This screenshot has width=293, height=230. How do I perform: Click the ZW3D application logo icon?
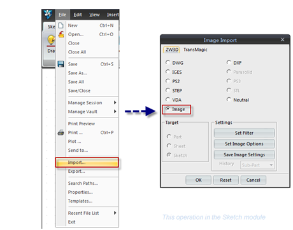(48, 14)
